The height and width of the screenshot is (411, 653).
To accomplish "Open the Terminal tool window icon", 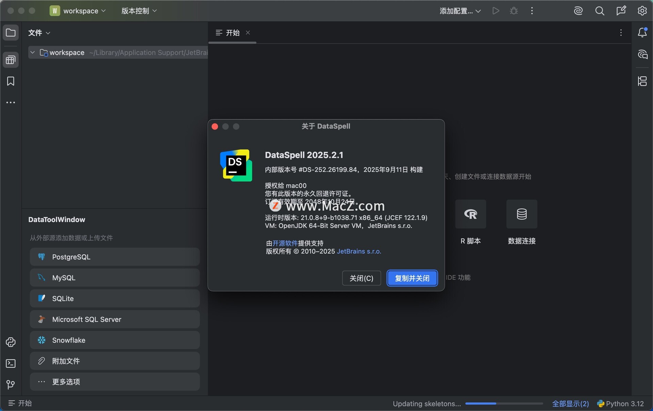I will (x=11, y=364).
